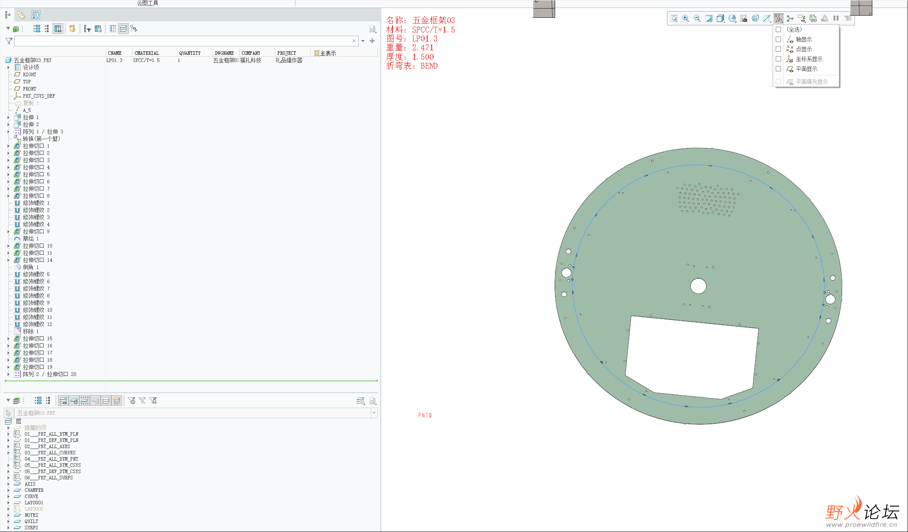The image size is (908, 532).
Task: Open the model tree dropdown triangle beside green cube
Action: click(x=8, y=29)
